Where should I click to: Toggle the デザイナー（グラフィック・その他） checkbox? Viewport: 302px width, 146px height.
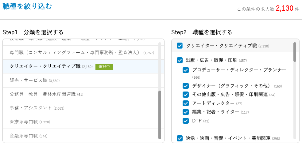186,86
